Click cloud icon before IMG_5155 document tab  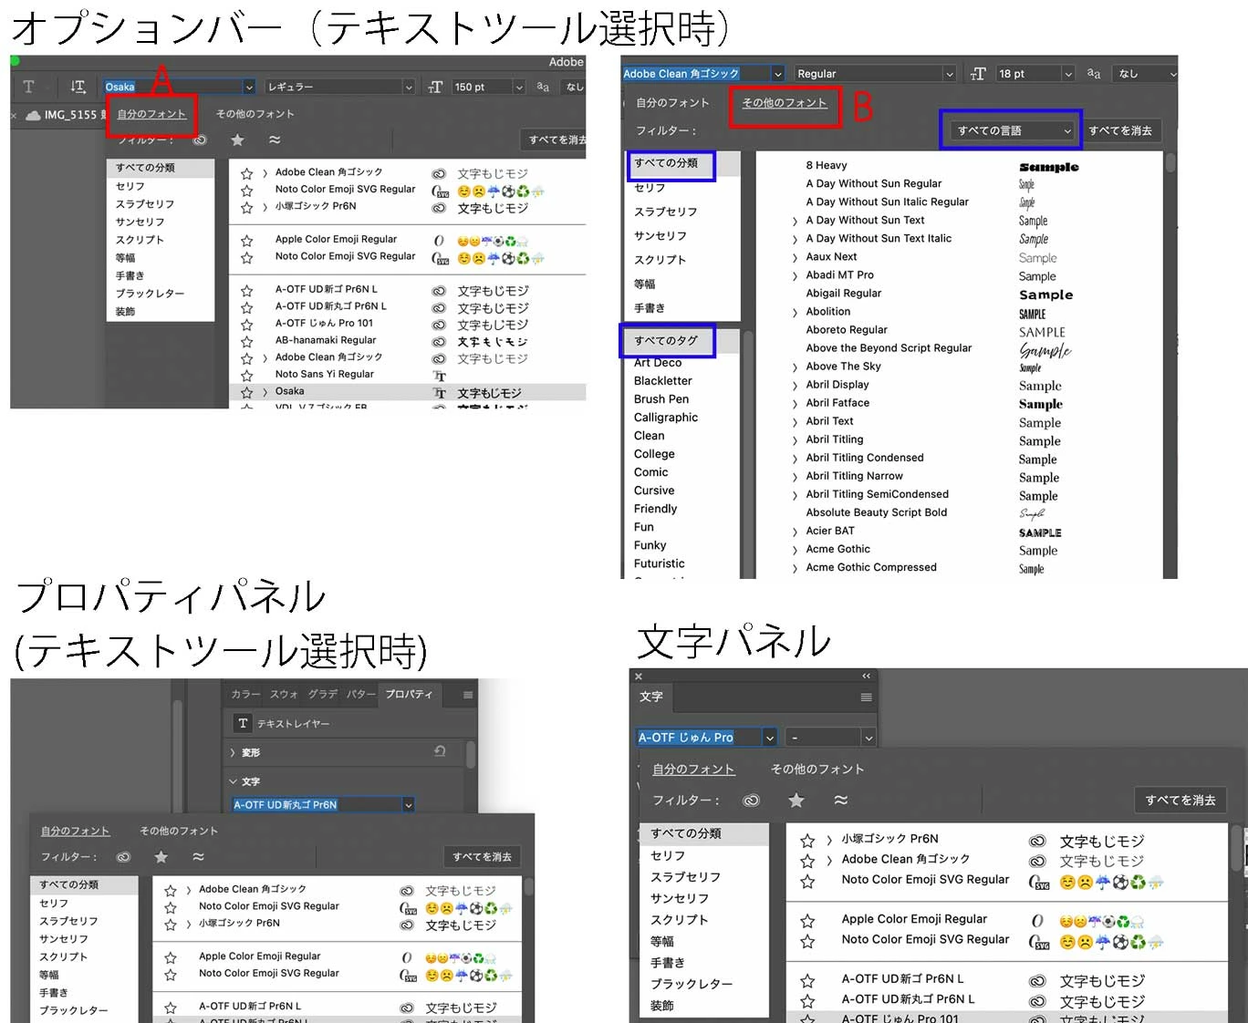33,115
